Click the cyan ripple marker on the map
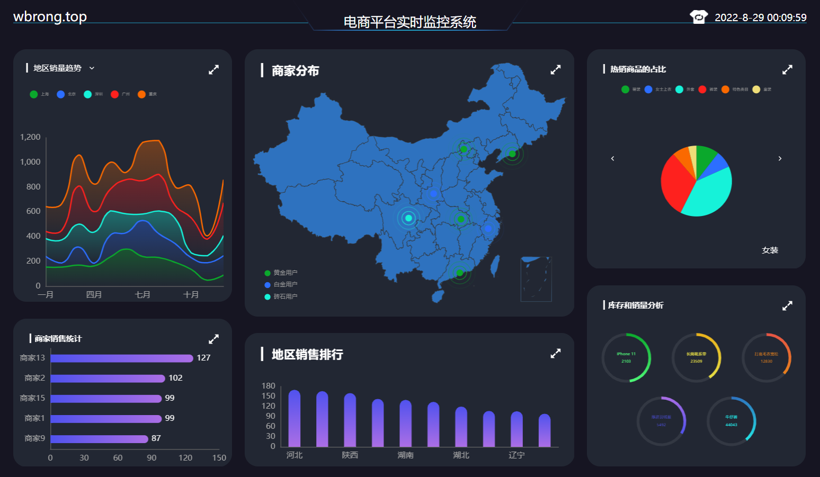 408,218
